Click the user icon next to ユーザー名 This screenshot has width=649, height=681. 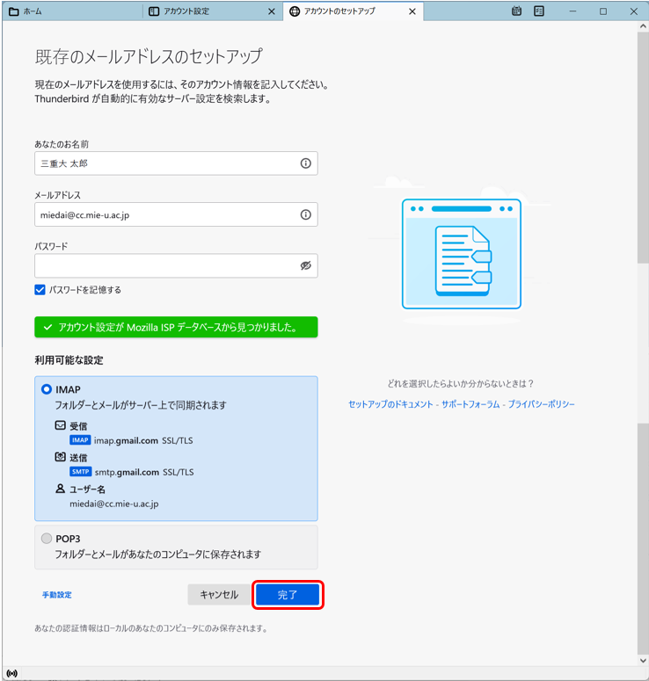[61, 489]
